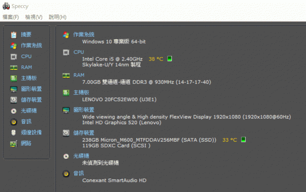The width and height of the screenshot is (306, 192).
Task: Open 主機板 section label in sidebar
Action: tap(29, 78)
